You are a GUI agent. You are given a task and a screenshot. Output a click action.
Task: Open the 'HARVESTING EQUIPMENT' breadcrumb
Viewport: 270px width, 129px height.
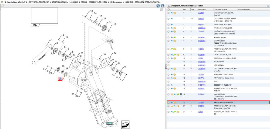pyautogui.click(x=38, y=2)
